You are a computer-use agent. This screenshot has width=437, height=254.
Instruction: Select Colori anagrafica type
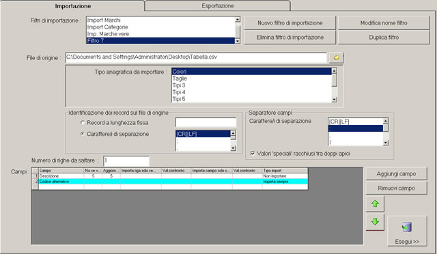[251, 72]
